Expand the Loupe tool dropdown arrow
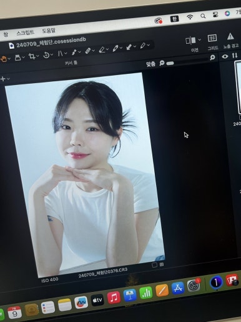 click(x=24, y=57)
